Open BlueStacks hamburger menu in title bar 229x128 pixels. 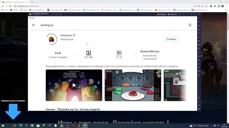point(184,14)
